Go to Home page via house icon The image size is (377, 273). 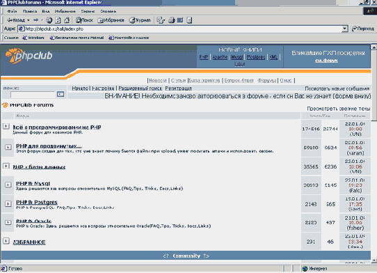tap(67, 20)
